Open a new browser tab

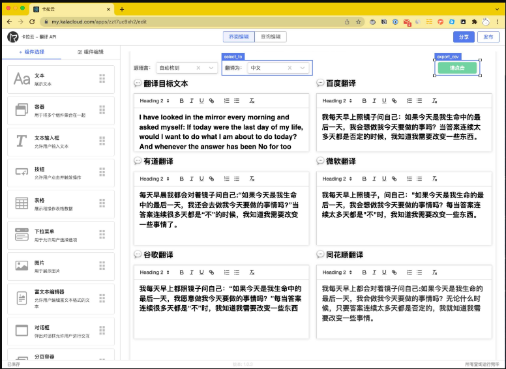(x=122, y=9)
